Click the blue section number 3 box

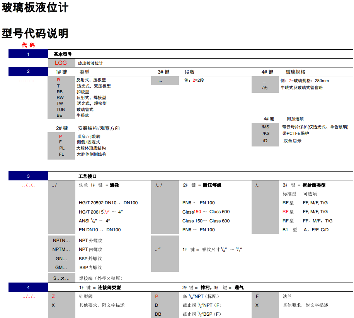(28, 176)
